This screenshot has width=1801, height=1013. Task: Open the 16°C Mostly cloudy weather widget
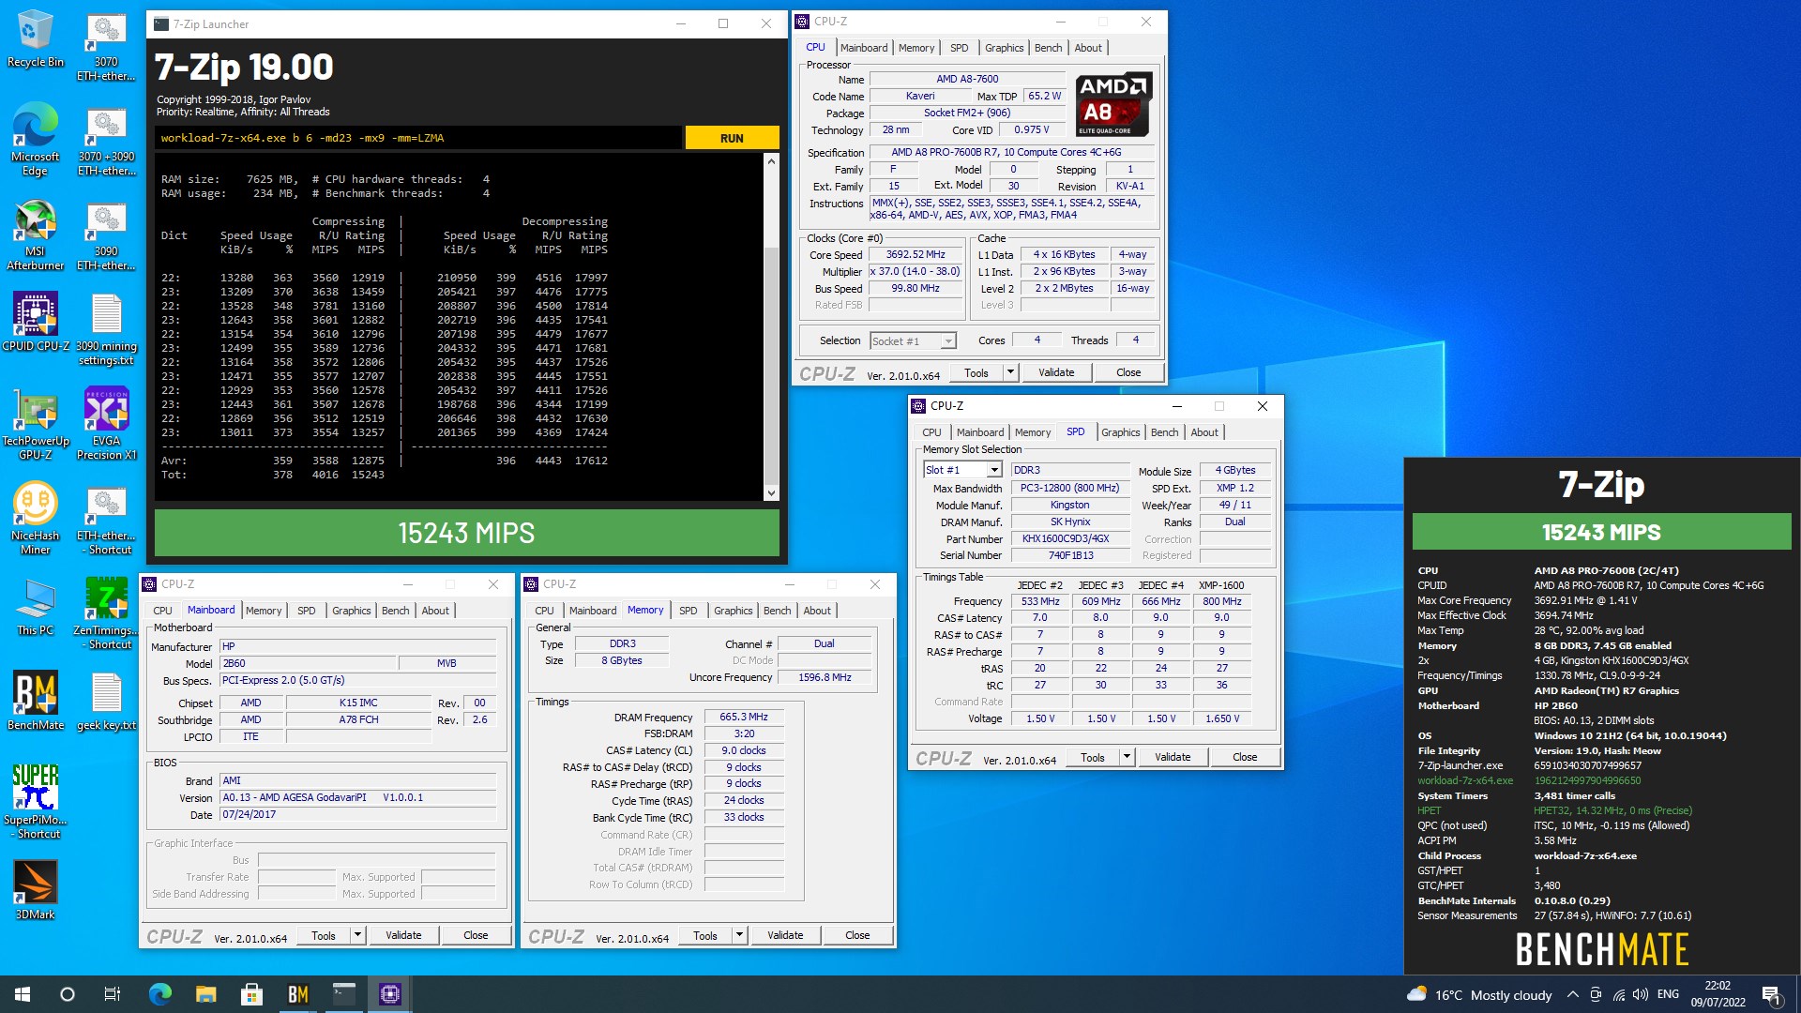click(x=1479, y=994)
